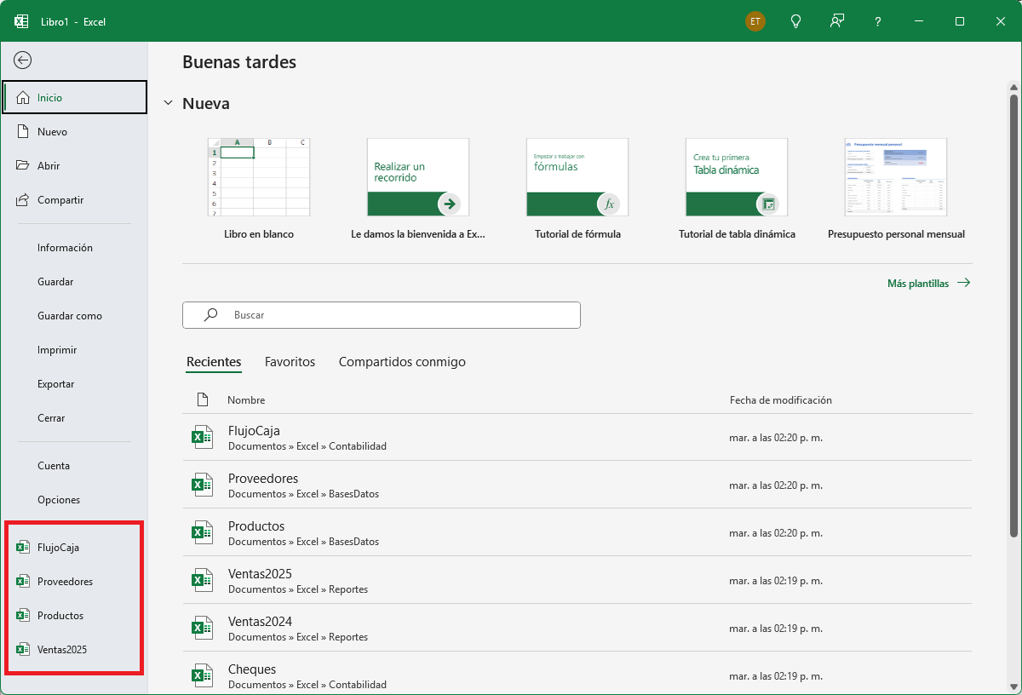This screenshot has width=1022, height=695.
Task: Open the Cuenta page
Action: 75,466
